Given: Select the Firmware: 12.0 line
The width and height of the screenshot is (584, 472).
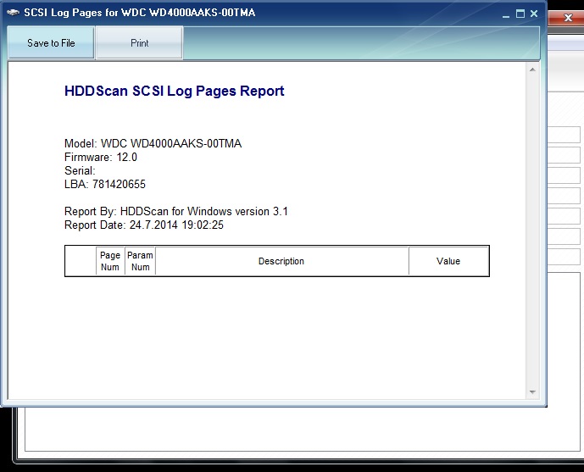Looking at the screenshot, I should (101, 157).
